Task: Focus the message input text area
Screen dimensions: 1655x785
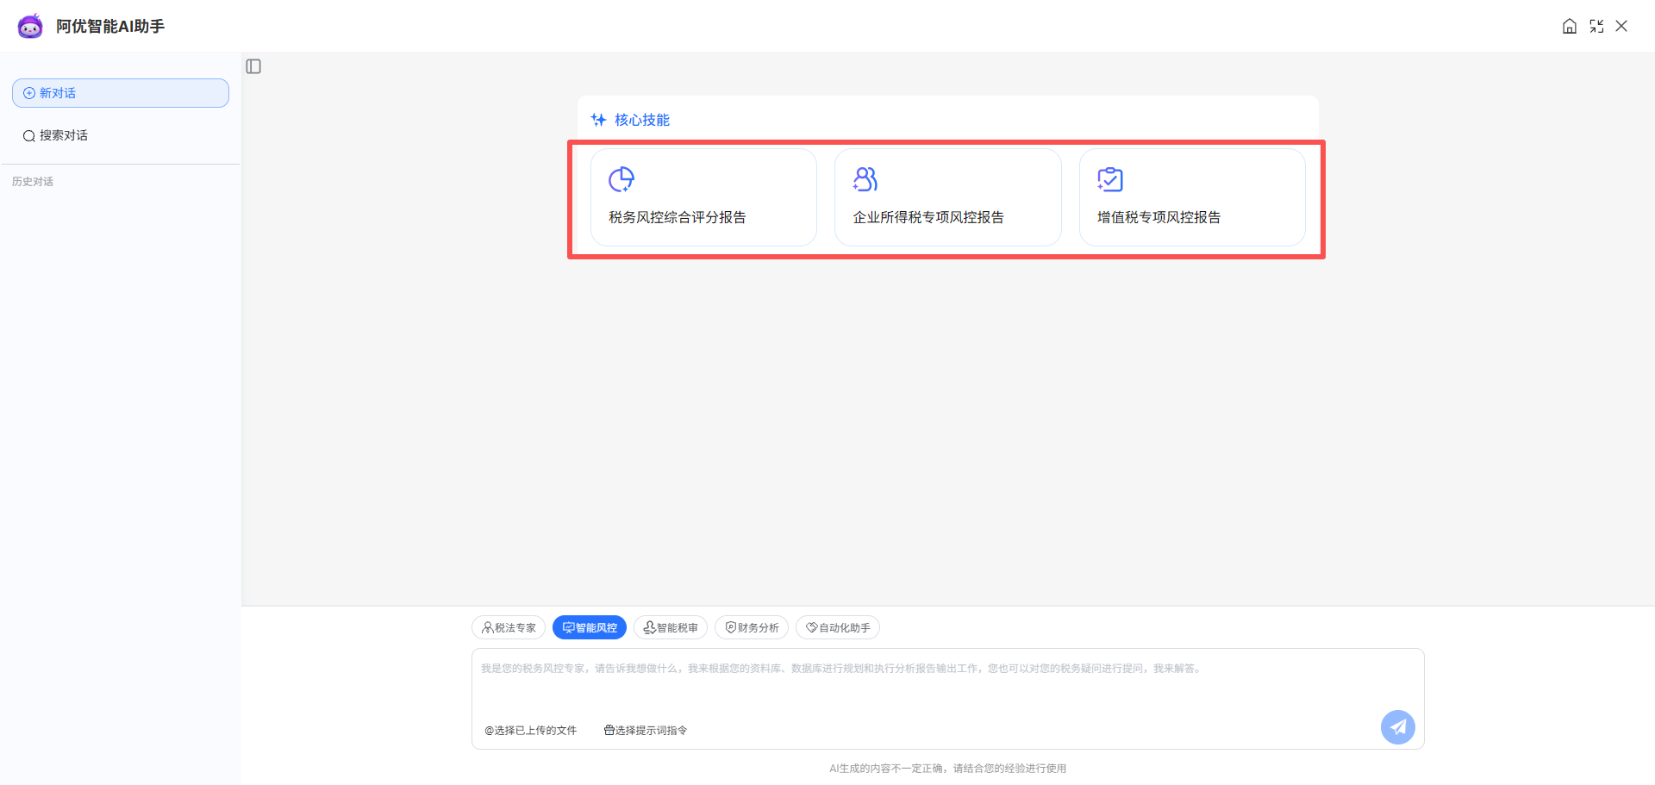Action: pos(948,685)
